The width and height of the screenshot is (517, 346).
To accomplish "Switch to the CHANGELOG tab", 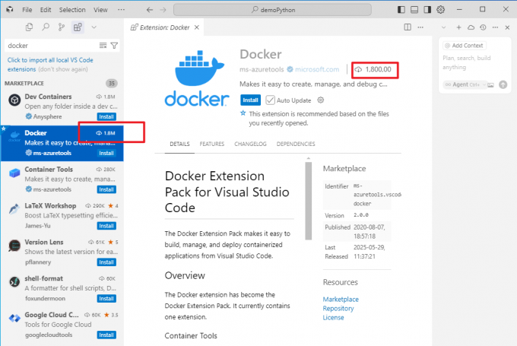I will point(250,144).
